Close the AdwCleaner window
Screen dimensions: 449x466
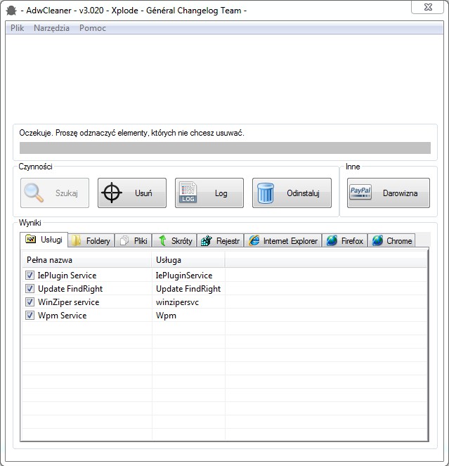point(428,7)
